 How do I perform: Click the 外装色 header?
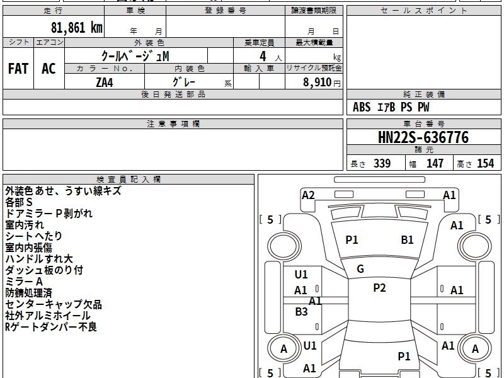pyautogui.click(x=149, y=42)
